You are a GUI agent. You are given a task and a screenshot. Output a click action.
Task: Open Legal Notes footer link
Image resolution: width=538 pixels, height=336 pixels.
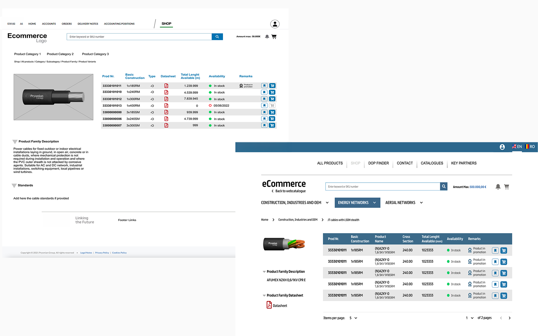86,253
